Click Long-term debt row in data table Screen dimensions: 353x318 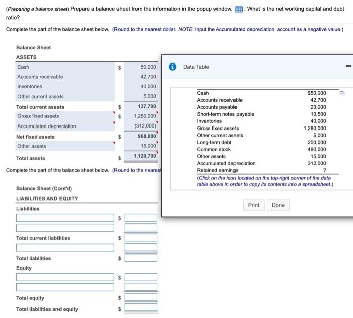tap(261, 142)
